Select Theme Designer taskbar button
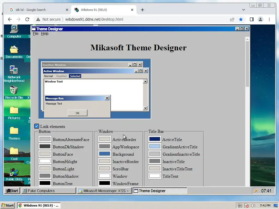The height and width of the screenshot is (209, 279). click(160, 191)
